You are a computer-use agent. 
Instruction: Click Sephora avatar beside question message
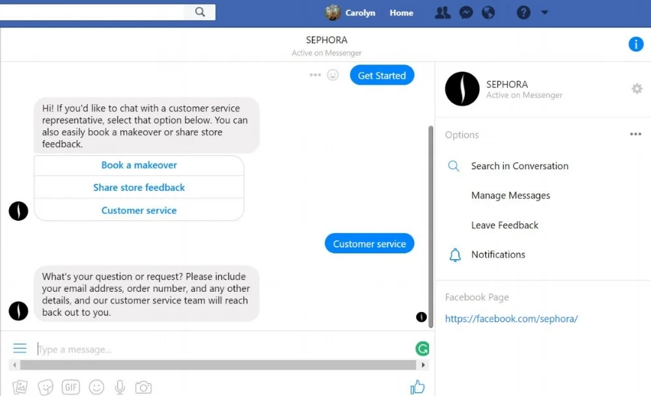[x=18, y=311]
